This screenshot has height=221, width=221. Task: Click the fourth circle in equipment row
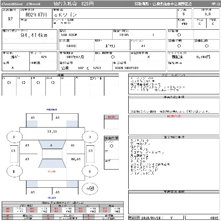pyautogui.click(x=53, y=83)
